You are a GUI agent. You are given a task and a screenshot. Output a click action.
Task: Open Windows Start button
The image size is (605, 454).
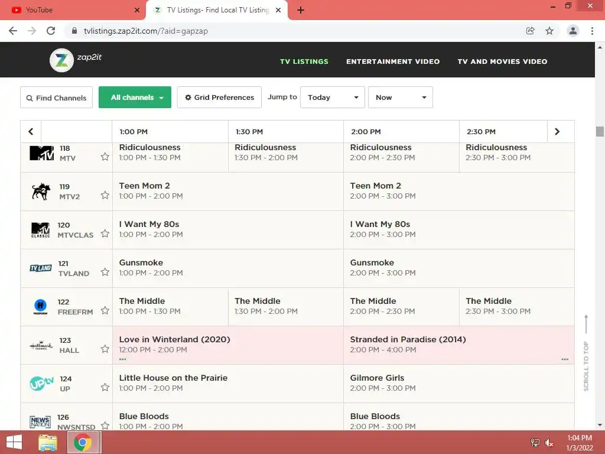coord(14,442)
